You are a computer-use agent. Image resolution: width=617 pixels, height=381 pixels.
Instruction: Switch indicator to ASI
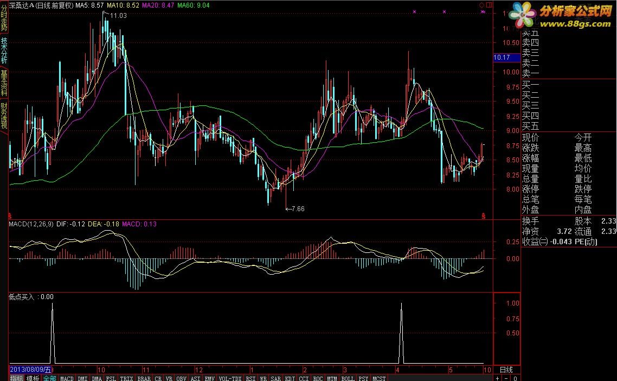pos(196,378)
